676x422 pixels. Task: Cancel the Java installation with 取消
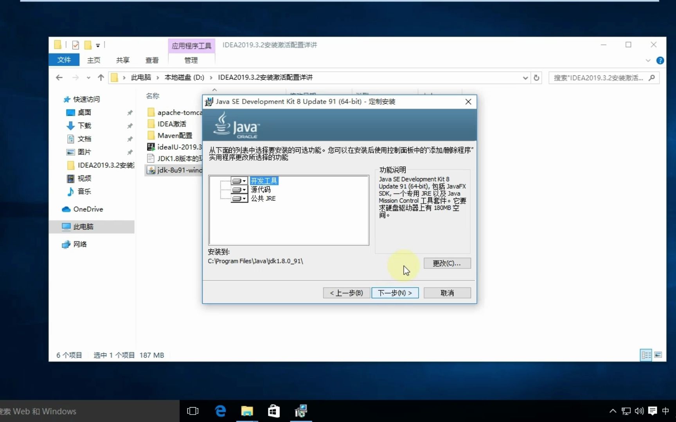coord(447,293)
